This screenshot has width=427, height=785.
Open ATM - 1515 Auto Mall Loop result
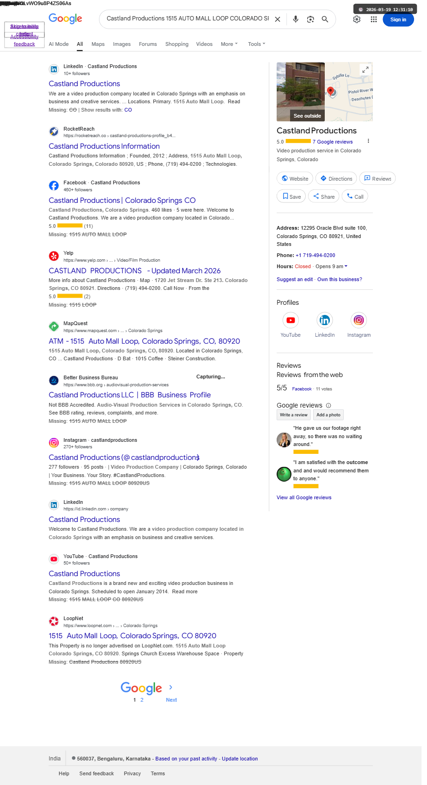tap(144, 341)
